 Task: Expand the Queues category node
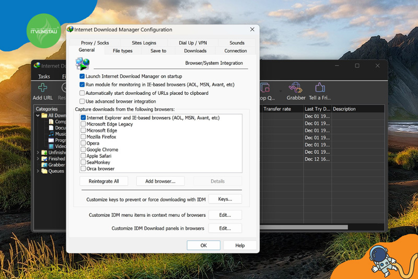pos(38,171)
